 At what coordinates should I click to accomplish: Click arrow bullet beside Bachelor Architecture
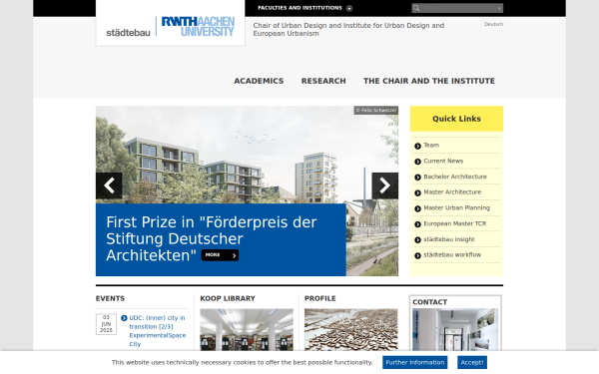point(417,178)
